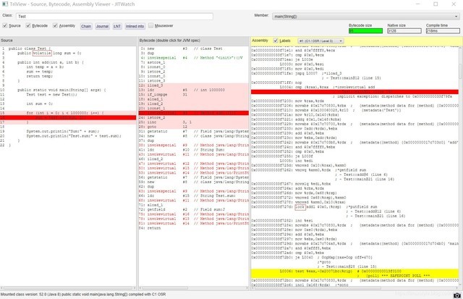
Task: Enable the Mouseover checkbox
Action: tap(148, 25)
